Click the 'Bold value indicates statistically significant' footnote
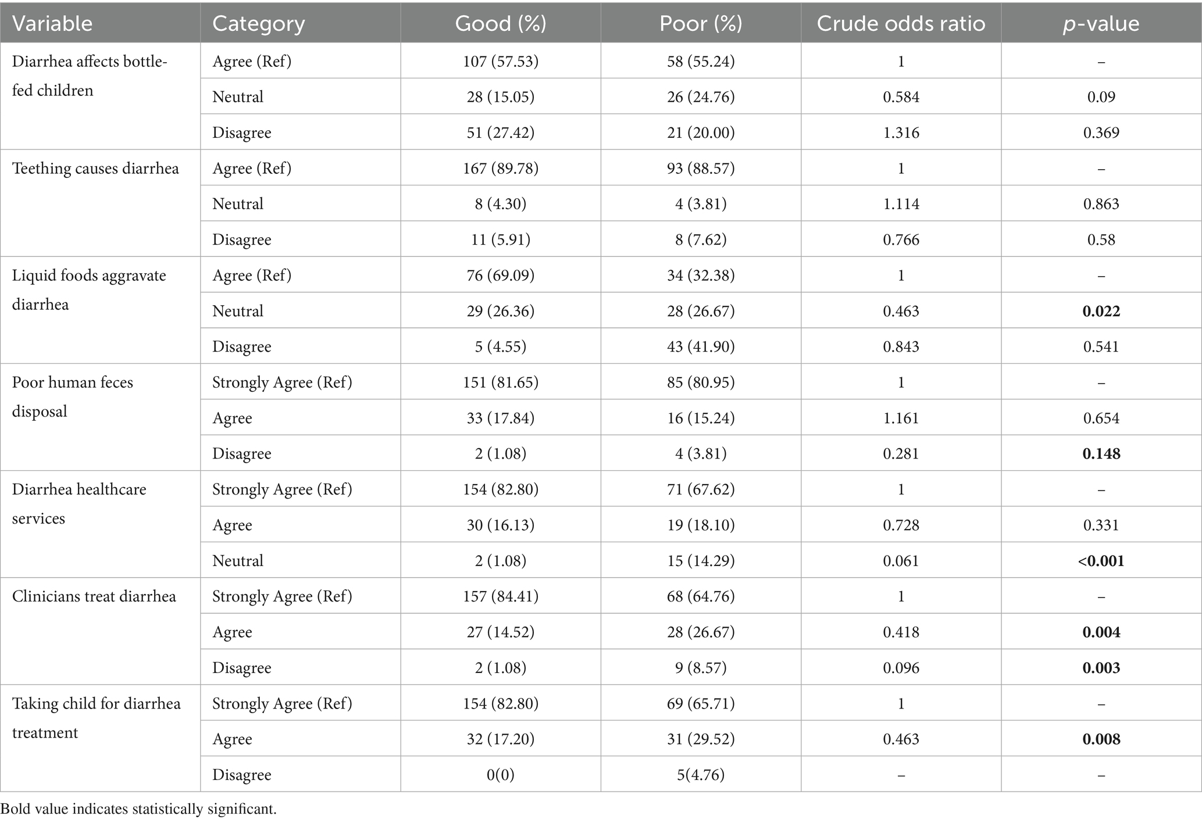The width and height of the screenshot is (1202, 823). pos(138,810)
